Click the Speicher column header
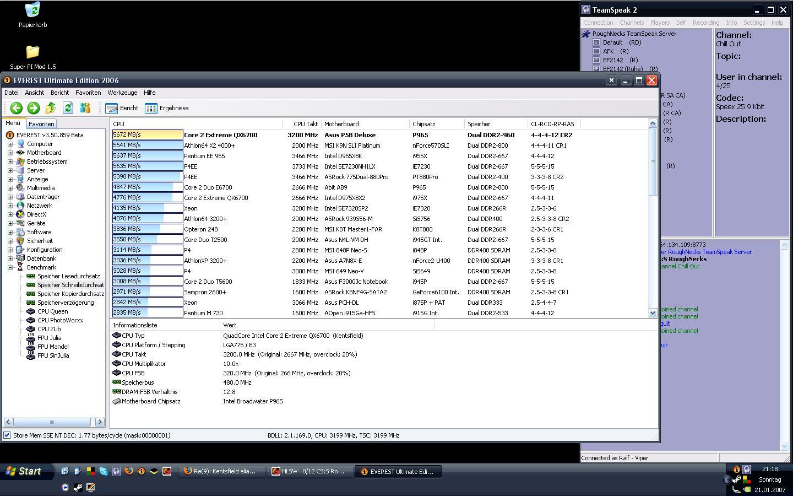793x496 pixels. pos(496,124)
